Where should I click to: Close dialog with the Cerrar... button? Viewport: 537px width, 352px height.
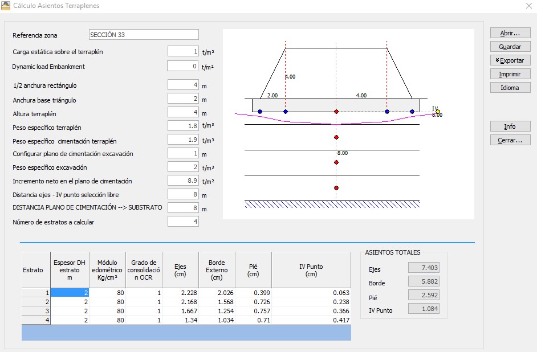[x=510, y=140]
